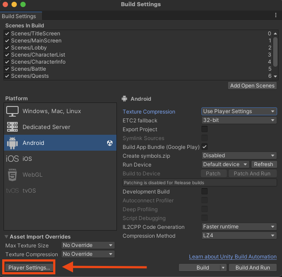This screenshot has width=282, height=277.
Task: Open the Run Device dropdown
Action: click(x=225, y=164)
